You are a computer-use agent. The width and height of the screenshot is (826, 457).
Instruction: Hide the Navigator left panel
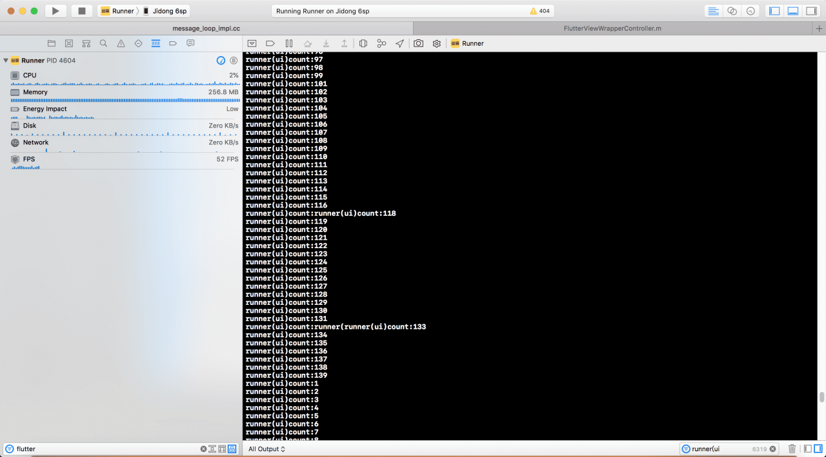coord(774,11)
